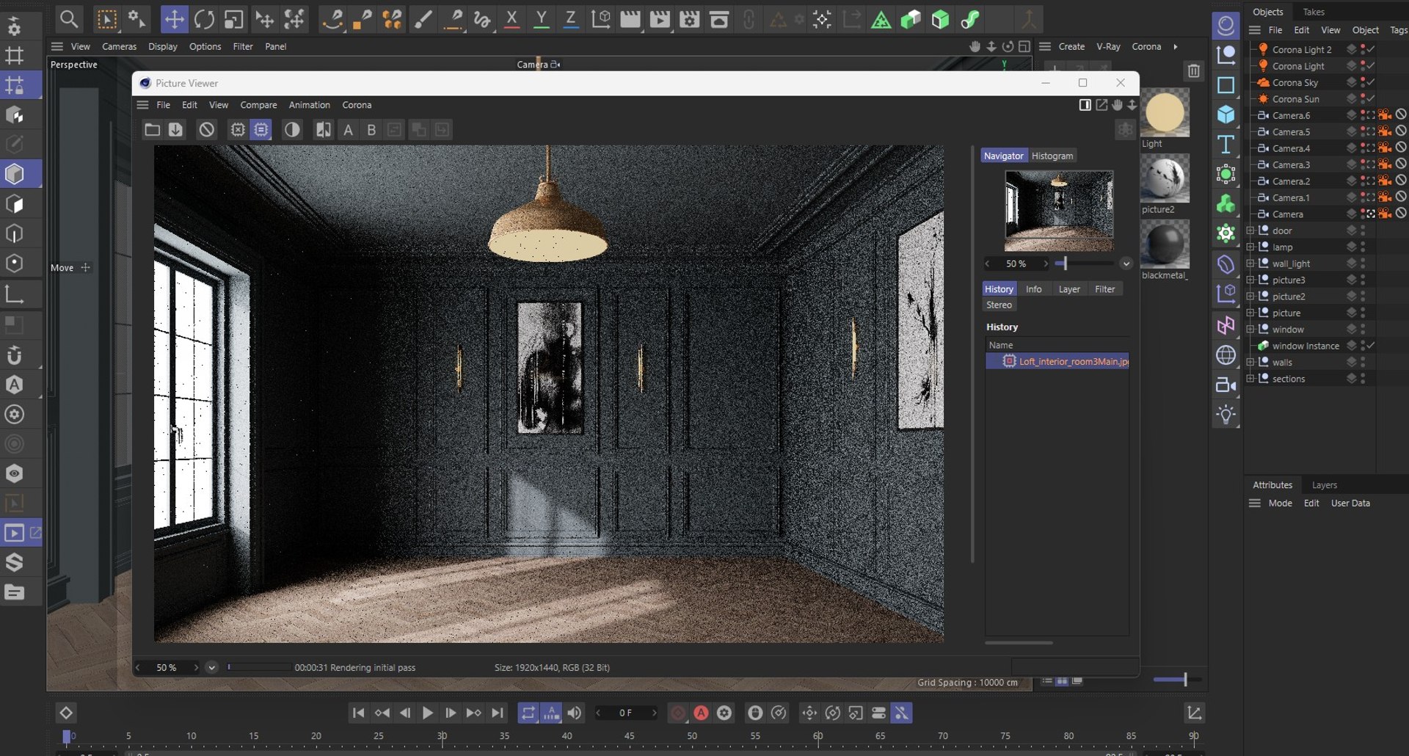The height and width of the screenshot is (756, 1409).
Task: Add a text spline object icon
Action: click(x=1226, y=145)
